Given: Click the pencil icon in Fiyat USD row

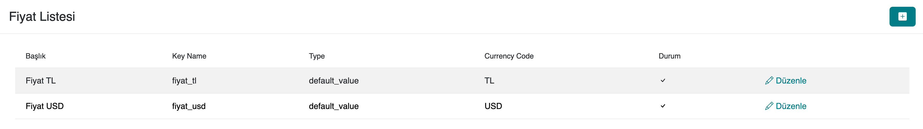Looking at the screenshot, I should [769, 106].
